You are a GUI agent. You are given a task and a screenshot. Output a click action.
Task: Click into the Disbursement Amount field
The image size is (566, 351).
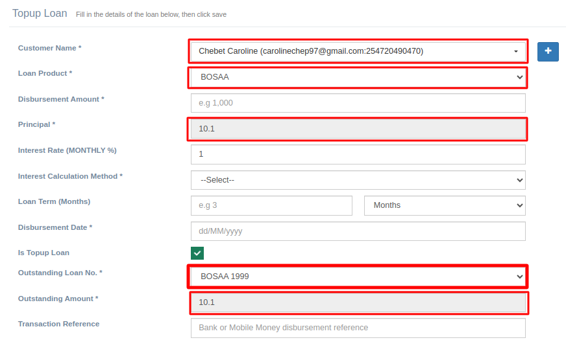[358, 103]
